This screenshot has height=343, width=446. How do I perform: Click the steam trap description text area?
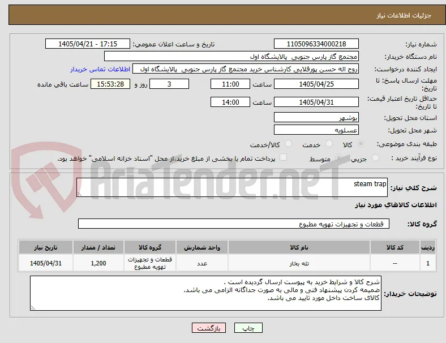pos(232,187)
